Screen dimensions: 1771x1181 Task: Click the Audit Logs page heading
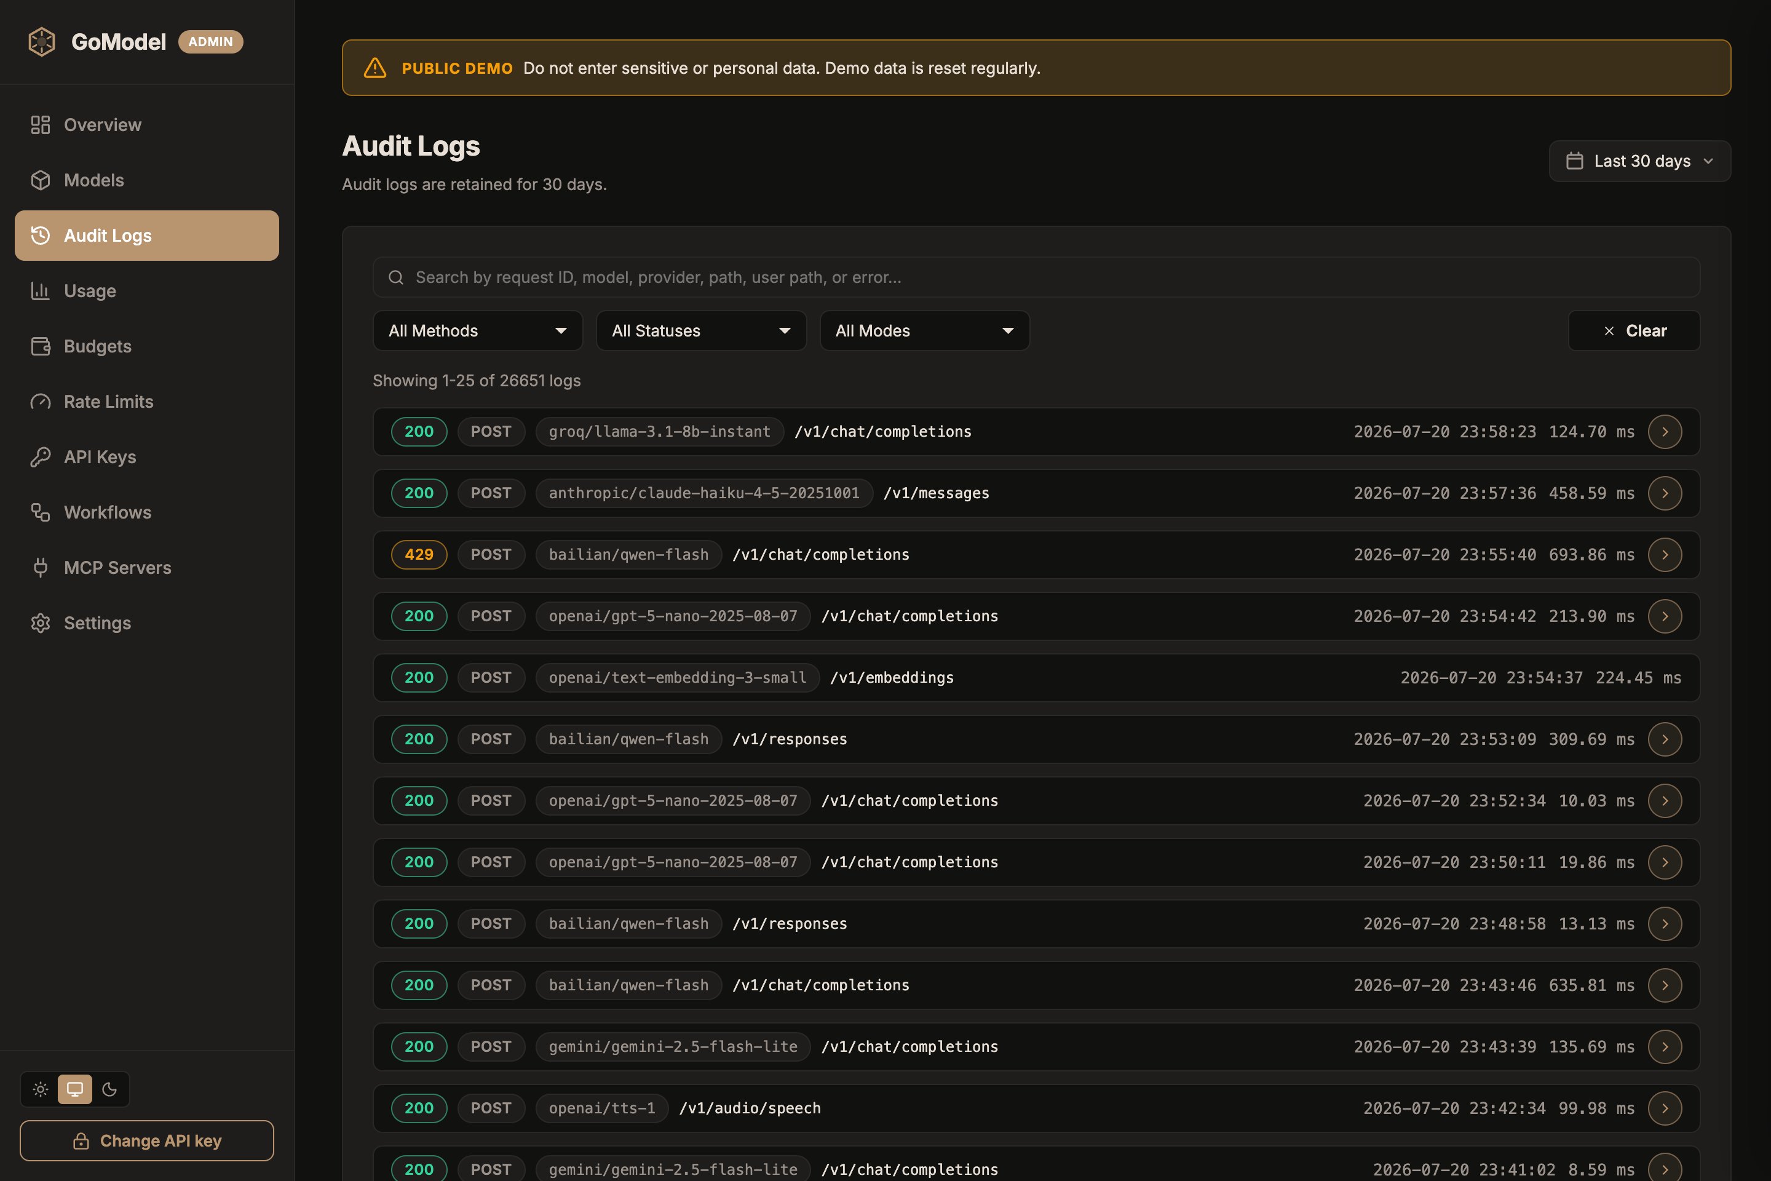coord(411,146)
